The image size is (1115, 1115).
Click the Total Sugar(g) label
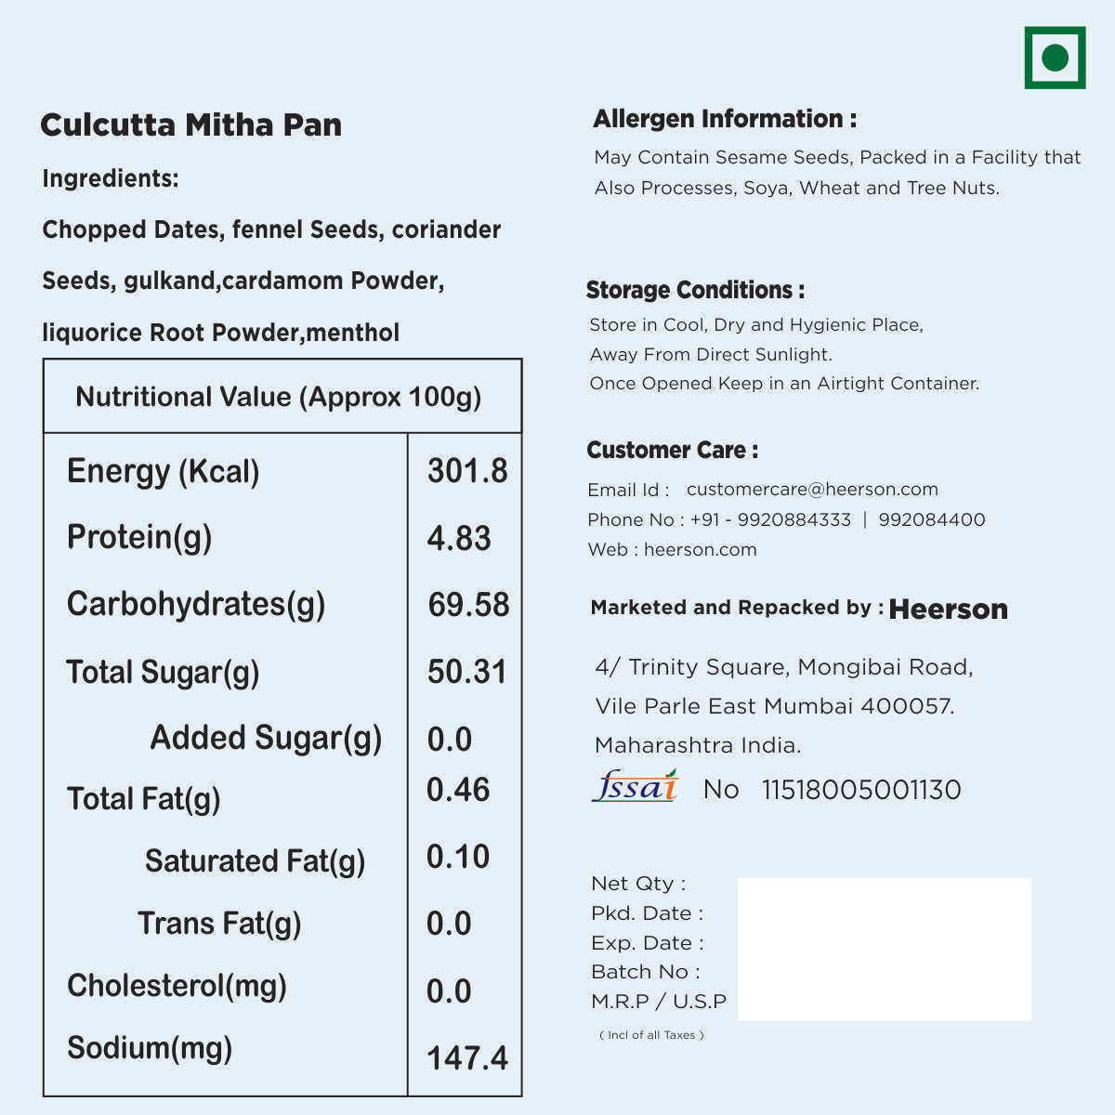click(163, 672)
